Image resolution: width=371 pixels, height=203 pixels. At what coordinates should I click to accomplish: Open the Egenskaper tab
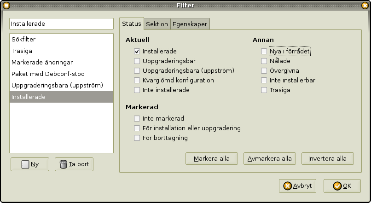click(x=190, y=24)
